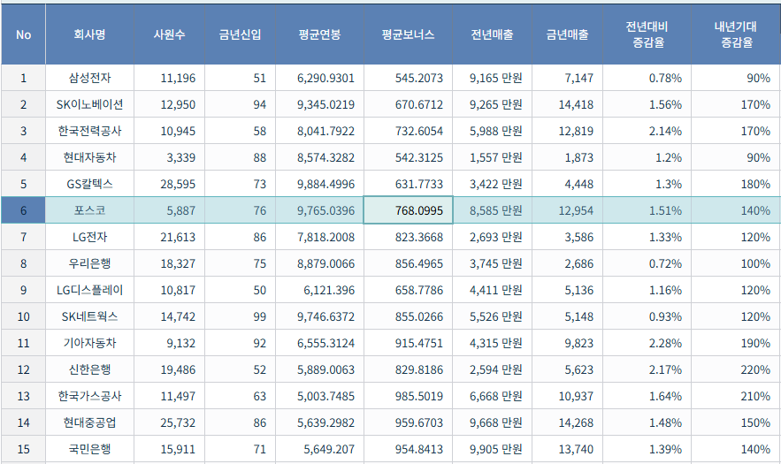This screenshot has height=464, width=781.
Task: Click the 99 new hires cell
Action: click(x=240, y=316)
